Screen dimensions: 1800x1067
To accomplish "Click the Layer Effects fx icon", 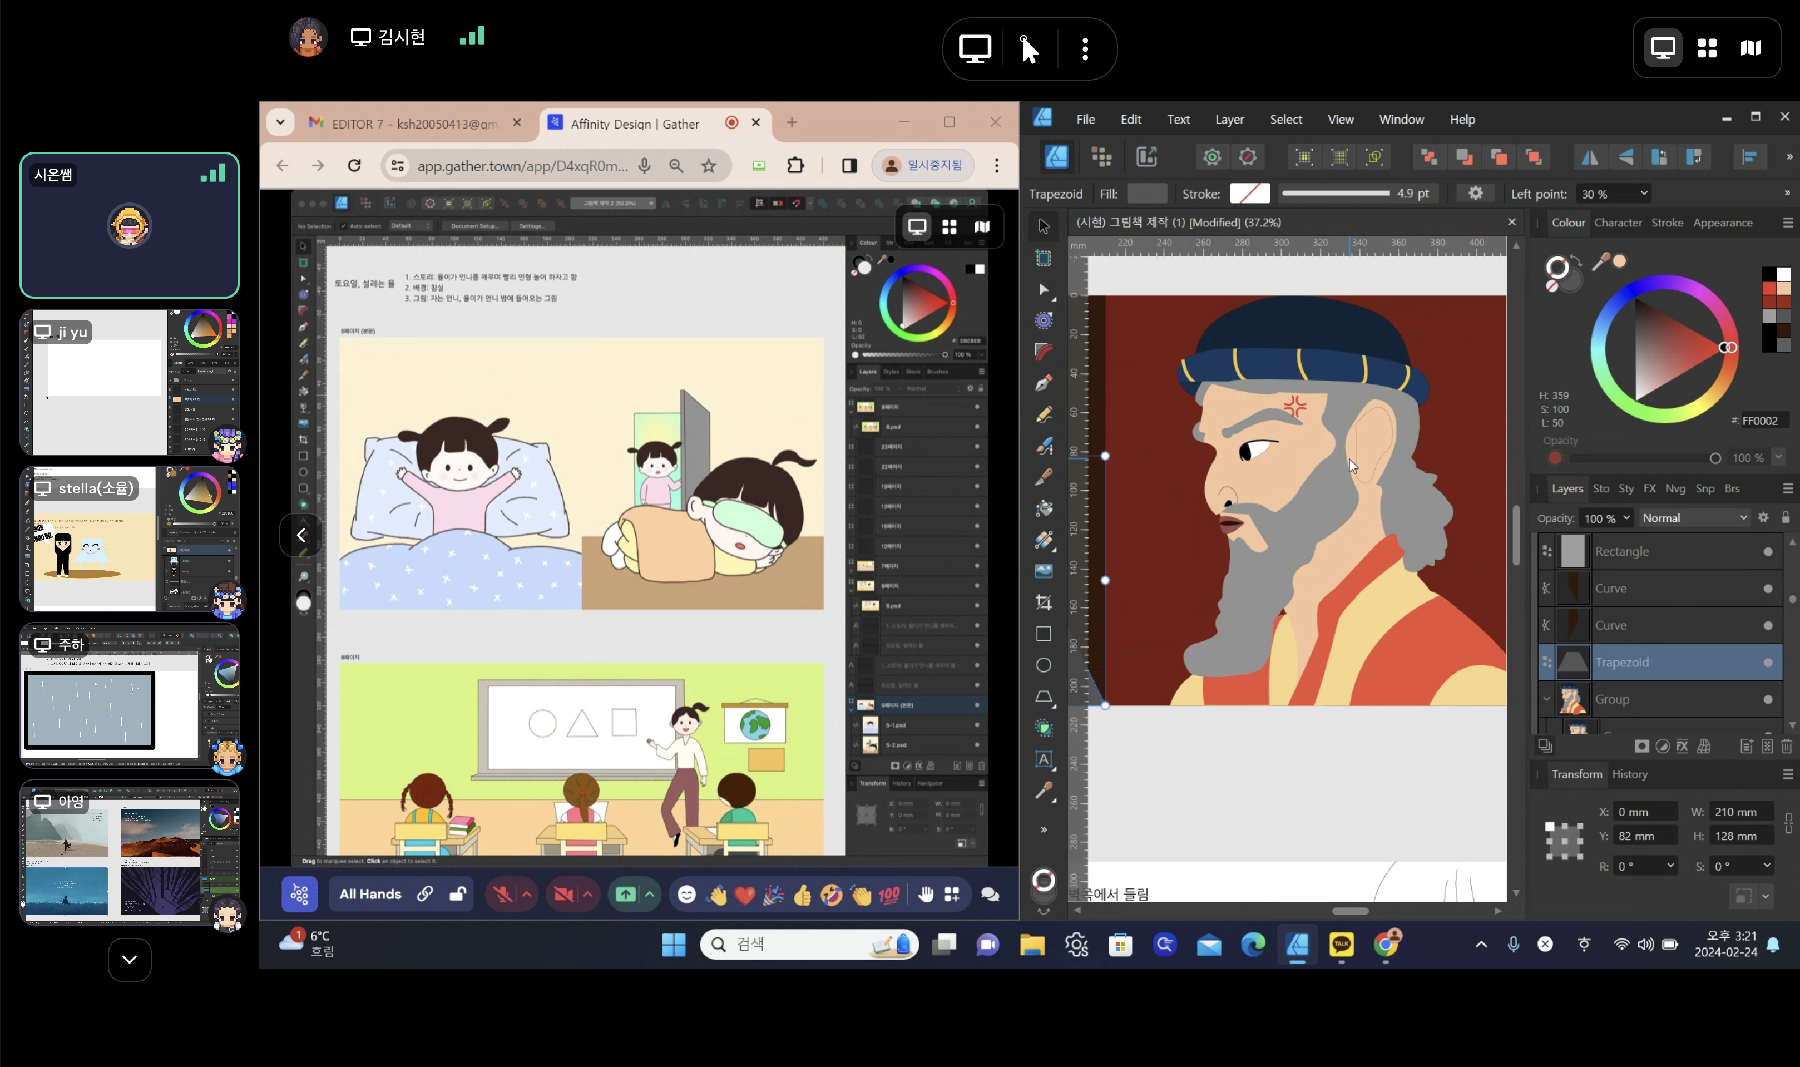I will (1682, 747).
